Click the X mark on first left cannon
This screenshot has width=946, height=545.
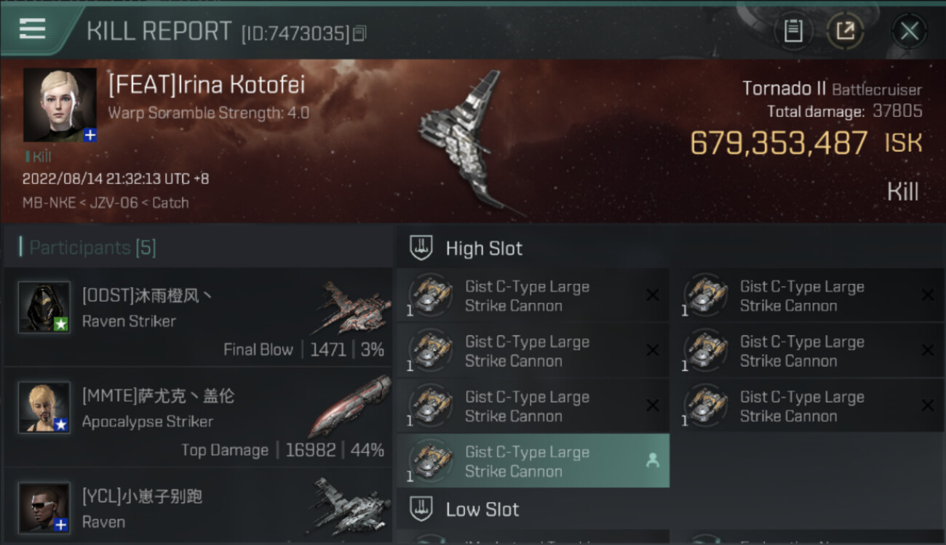pyautogui.click(x=653, y=294)
